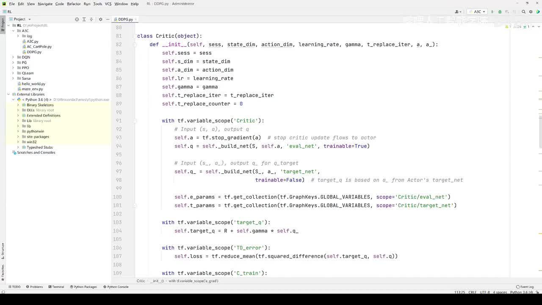Collapse the A3C folder in the tree
The height and width of the screenshot is (305, 542).
13,31
